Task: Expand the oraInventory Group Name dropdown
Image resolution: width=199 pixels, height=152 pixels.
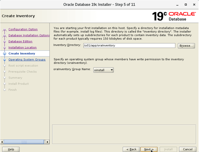Action: coord(103,70)
